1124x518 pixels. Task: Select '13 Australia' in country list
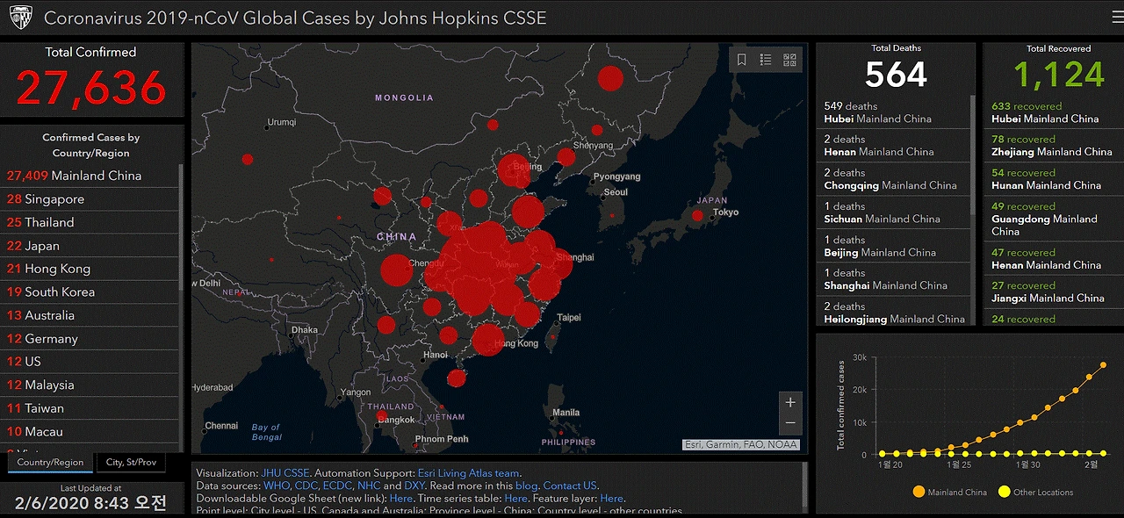click(x=90, y=315)
